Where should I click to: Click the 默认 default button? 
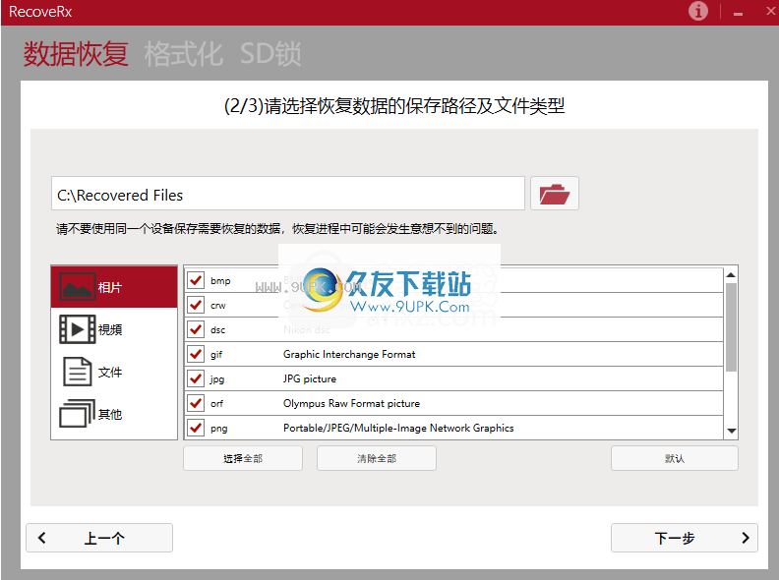click(x=675, y=458)
